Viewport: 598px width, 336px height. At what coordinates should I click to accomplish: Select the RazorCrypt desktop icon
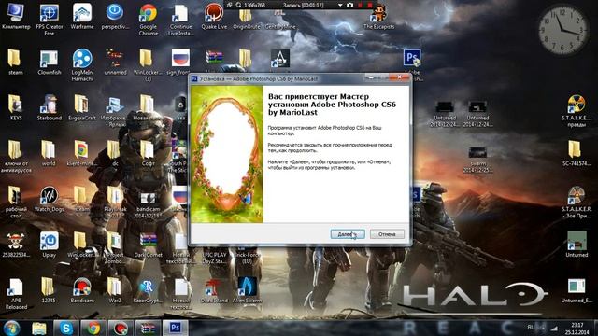(148, 290)
